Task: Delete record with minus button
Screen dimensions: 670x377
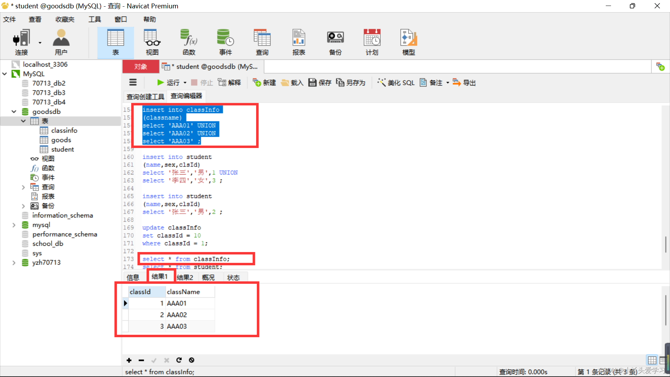Action: [141, 360]
